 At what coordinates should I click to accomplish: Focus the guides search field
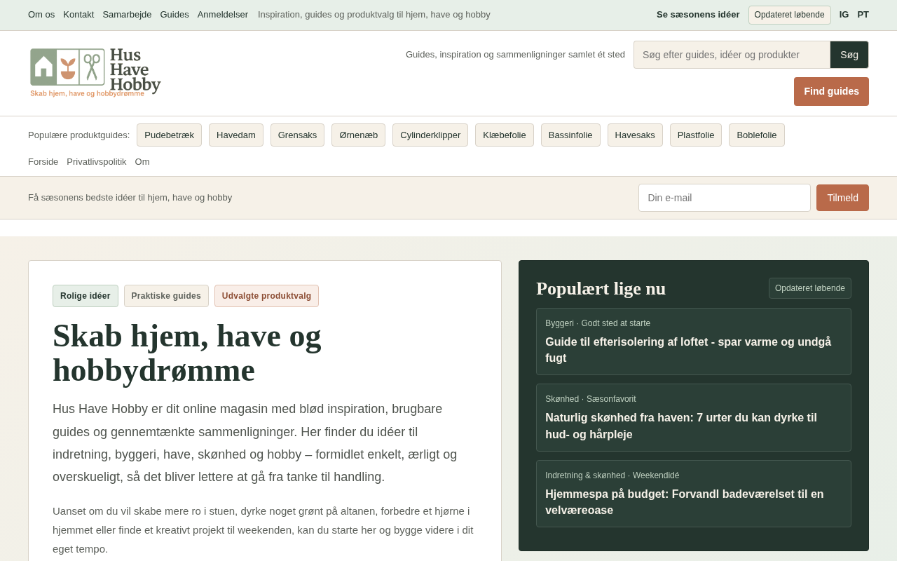pos(732,55)
